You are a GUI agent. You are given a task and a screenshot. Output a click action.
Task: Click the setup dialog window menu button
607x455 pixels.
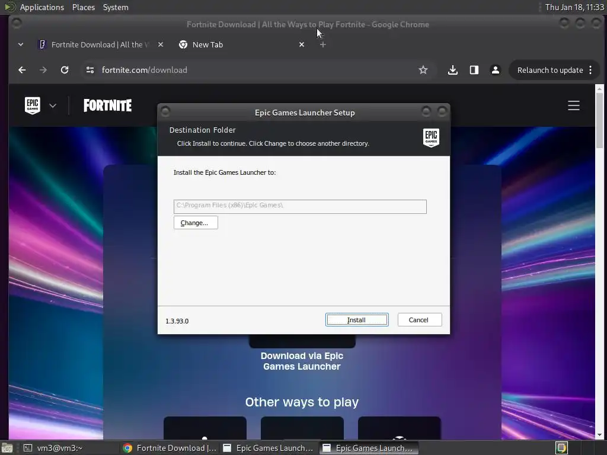tap(165, 112)
